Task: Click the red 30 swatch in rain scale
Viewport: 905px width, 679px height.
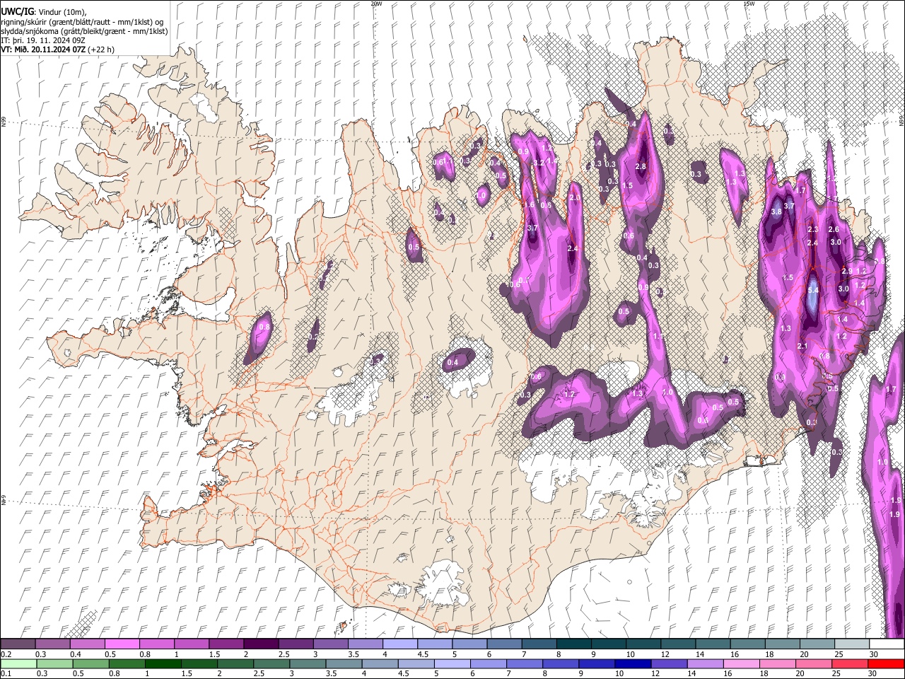Action: pyautogui.click(x=885, y=663)
